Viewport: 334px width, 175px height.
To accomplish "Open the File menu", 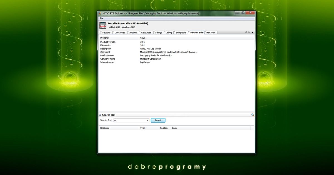I will (102, 18).
